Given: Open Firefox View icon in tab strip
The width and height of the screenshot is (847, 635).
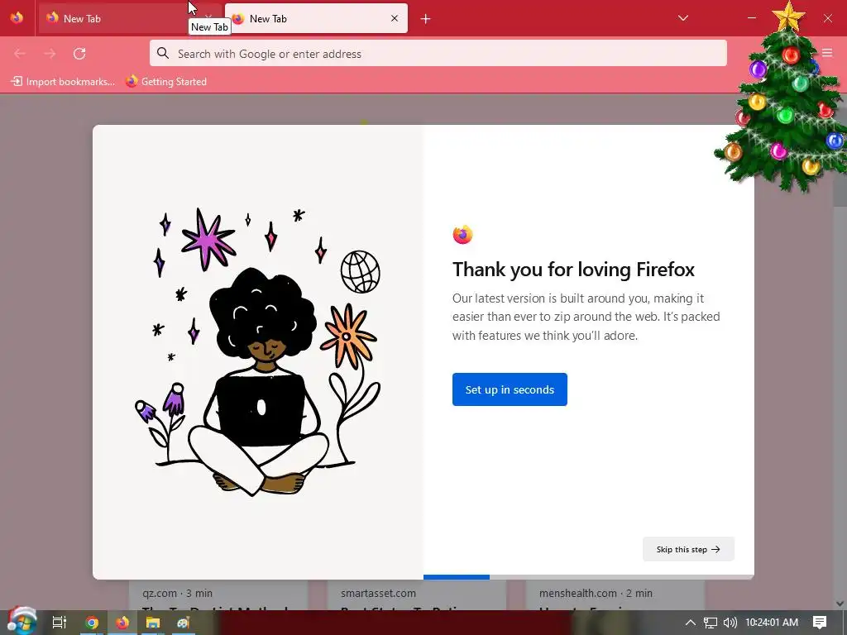Looking at the screenshot, I should (x=17, y=18).
